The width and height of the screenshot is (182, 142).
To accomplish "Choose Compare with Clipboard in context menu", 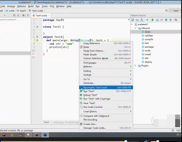I will (x=106, y=116).
